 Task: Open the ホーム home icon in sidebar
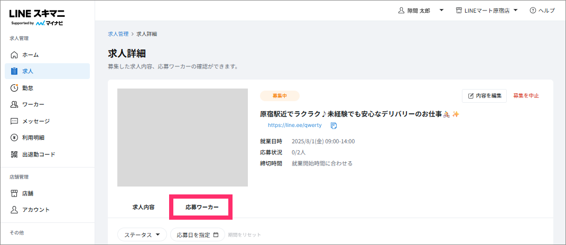[x=14, y=55]
